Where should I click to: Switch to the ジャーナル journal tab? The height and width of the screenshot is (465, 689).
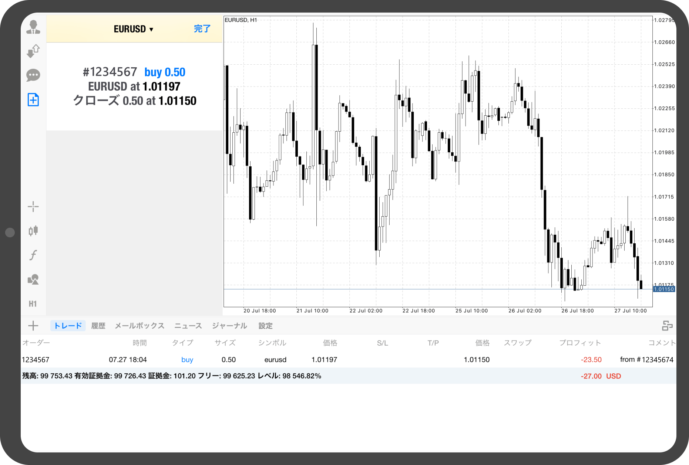tap(229, 326)
